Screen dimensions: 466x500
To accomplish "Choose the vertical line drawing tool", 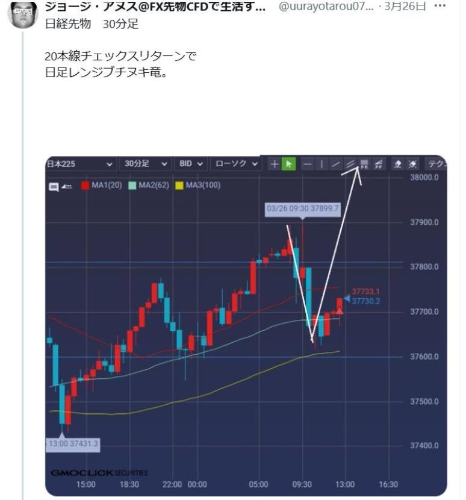I will (x=322, y=164).
